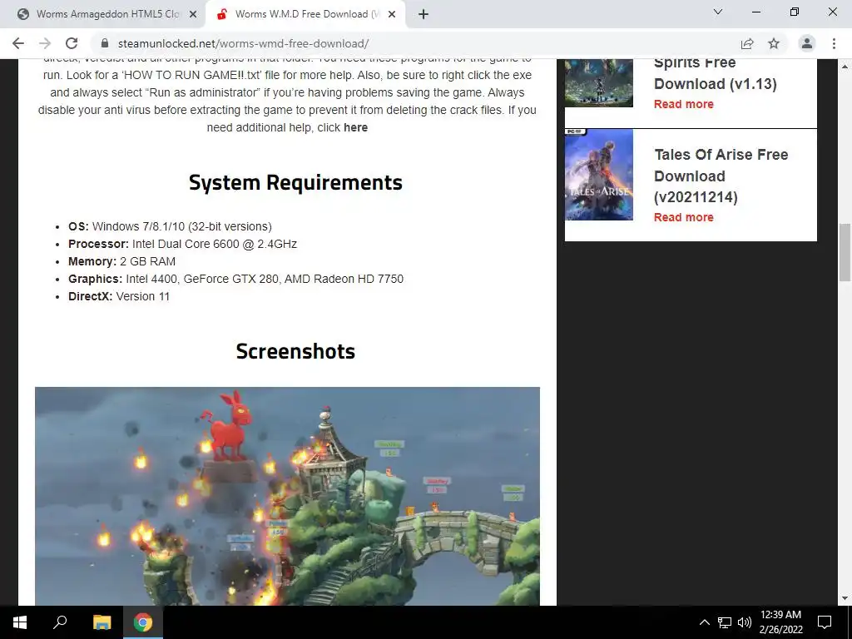Open network status tray icon
The height and width of the screenshot is (639, 852).
click(x=725, y=622)
